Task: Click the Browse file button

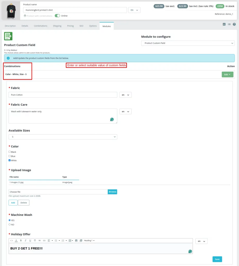Action: pos(112,192)
